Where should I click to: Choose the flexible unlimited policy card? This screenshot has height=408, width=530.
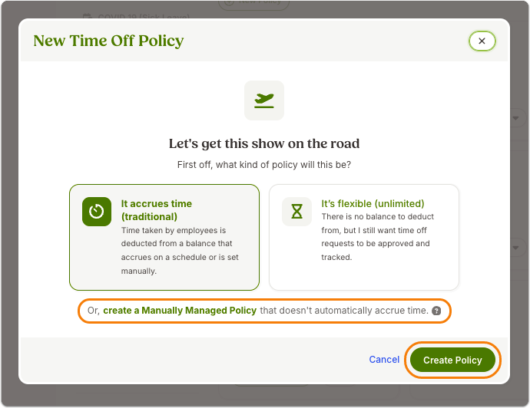pos(364,237)
